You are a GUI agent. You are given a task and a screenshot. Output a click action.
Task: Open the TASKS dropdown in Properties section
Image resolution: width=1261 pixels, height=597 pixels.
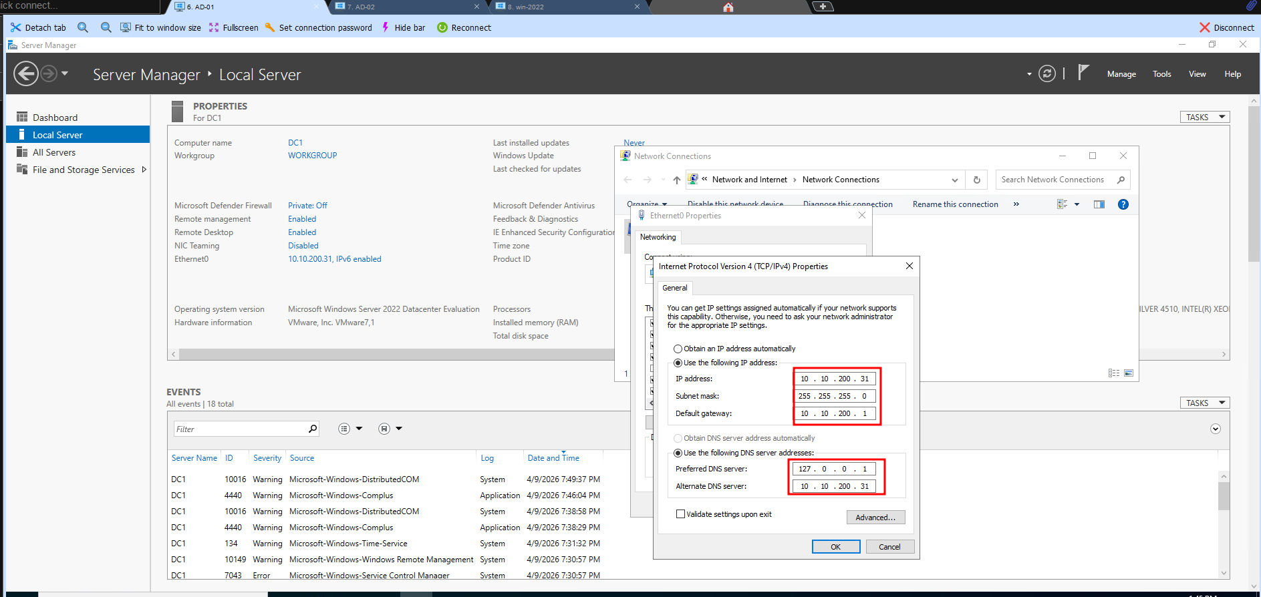point(1204,117)
